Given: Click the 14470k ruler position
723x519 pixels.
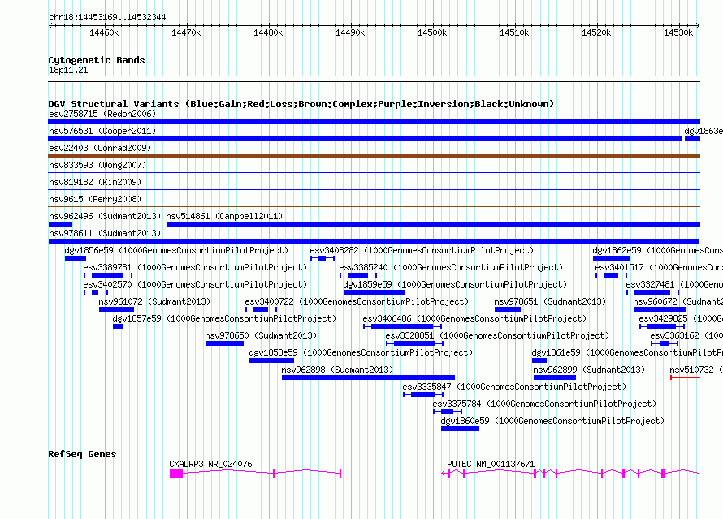Looking at the screenshot, I should (x=186, y=32).
